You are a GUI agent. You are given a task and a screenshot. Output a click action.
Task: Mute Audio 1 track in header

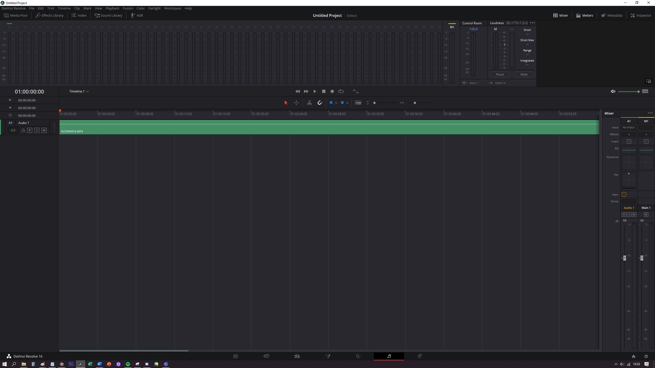tap(44, 130)
